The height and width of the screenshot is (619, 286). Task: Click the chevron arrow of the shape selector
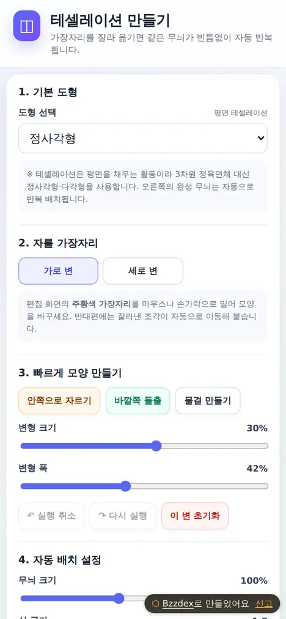pyautogui.click(x=260, y=138)
